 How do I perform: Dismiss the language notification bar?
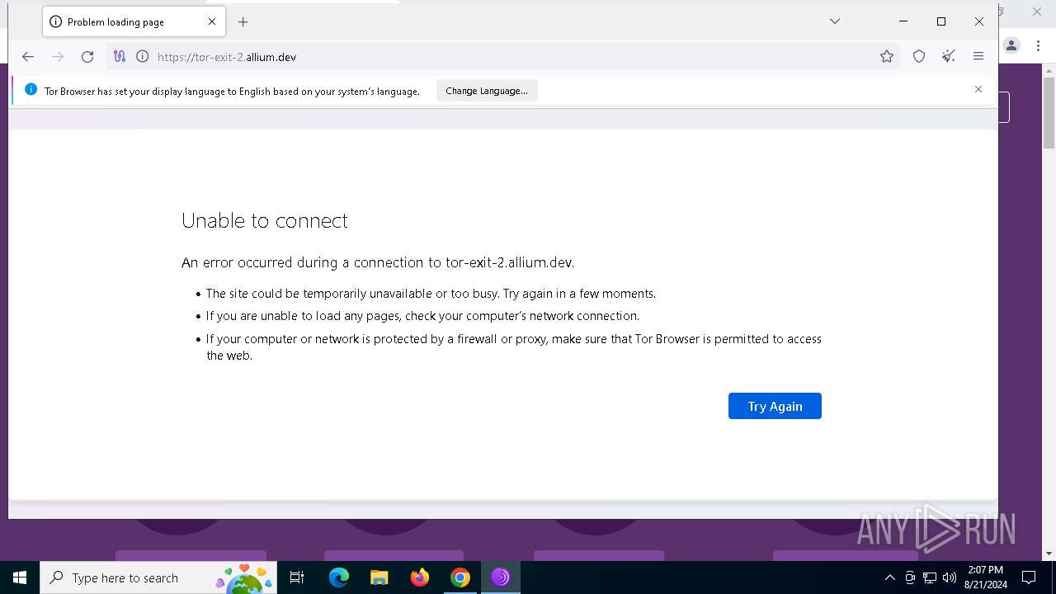978,89
